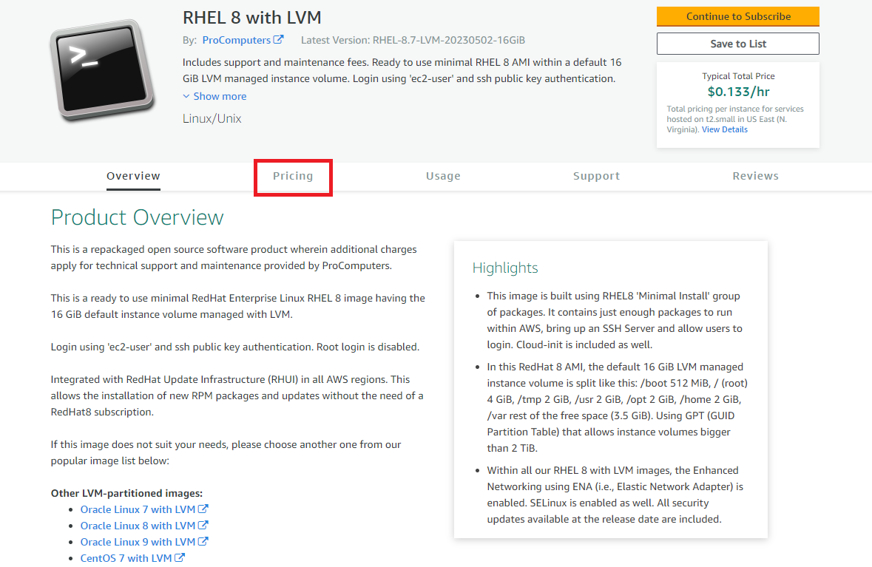
Task: Open View Details pricing link
Action: coord(724,129)
